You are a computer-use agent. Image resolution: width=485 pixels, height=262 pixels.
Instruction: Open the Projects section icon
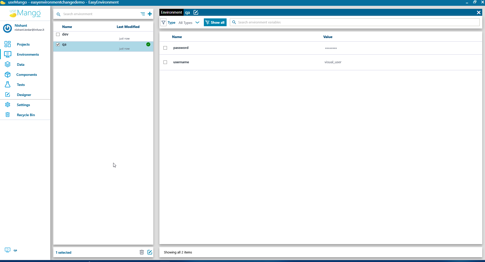8,44
